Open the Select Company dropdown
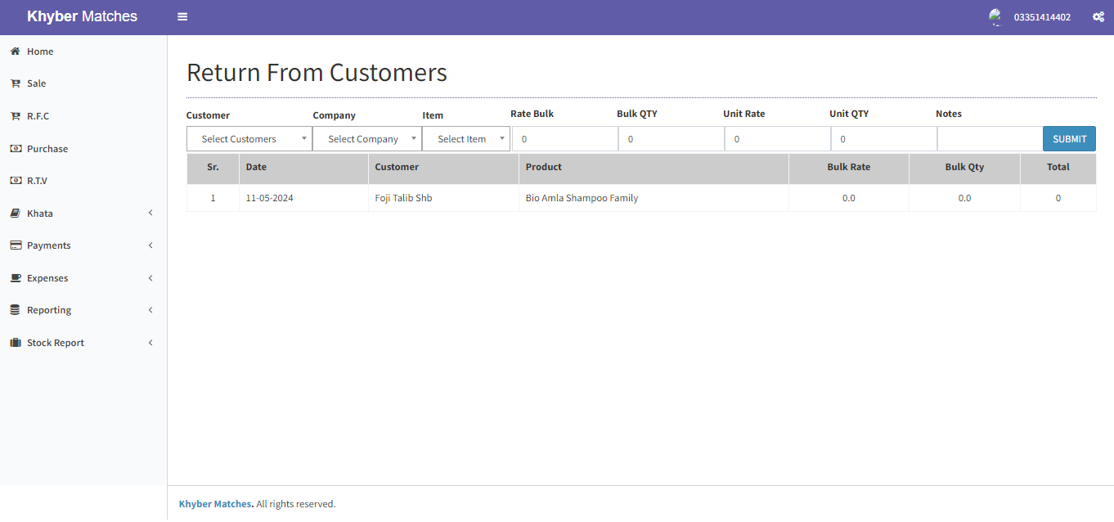Viewport: 1114px width, 522px height. [366, 139]
